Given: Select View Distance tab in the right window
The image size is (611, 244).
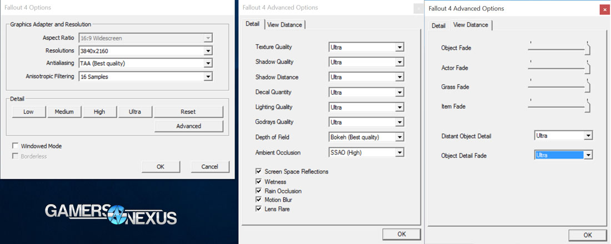Looking at the screenshot, I should 470,25.
